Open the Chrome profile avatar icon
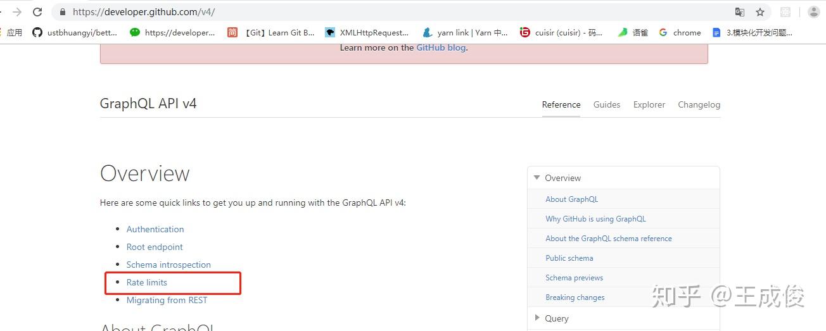 (814, 12)
